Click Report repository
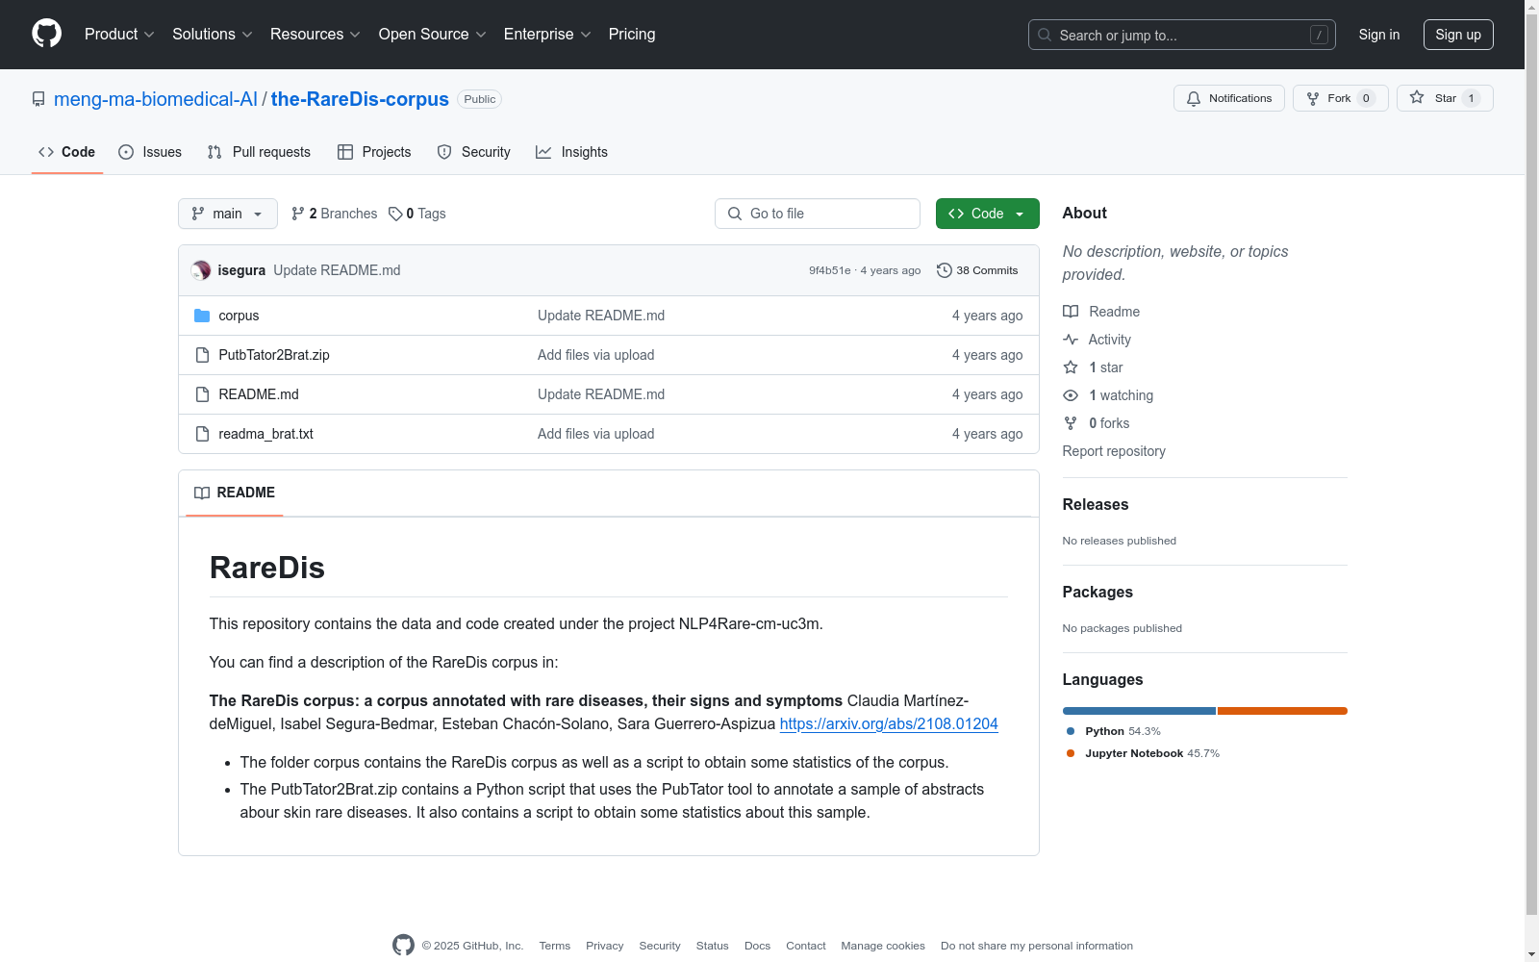This screenshot has width=1539, height=962. (1114, 451)
